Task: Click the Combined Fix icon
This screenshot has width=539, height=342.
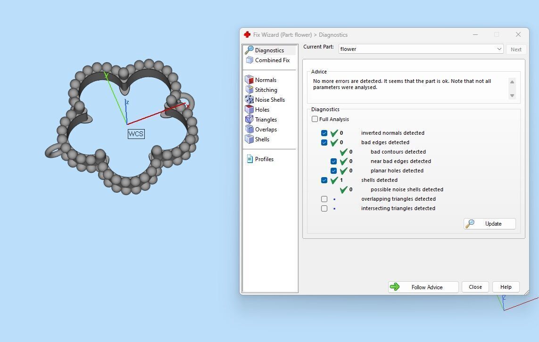Action: coord(249,60)
